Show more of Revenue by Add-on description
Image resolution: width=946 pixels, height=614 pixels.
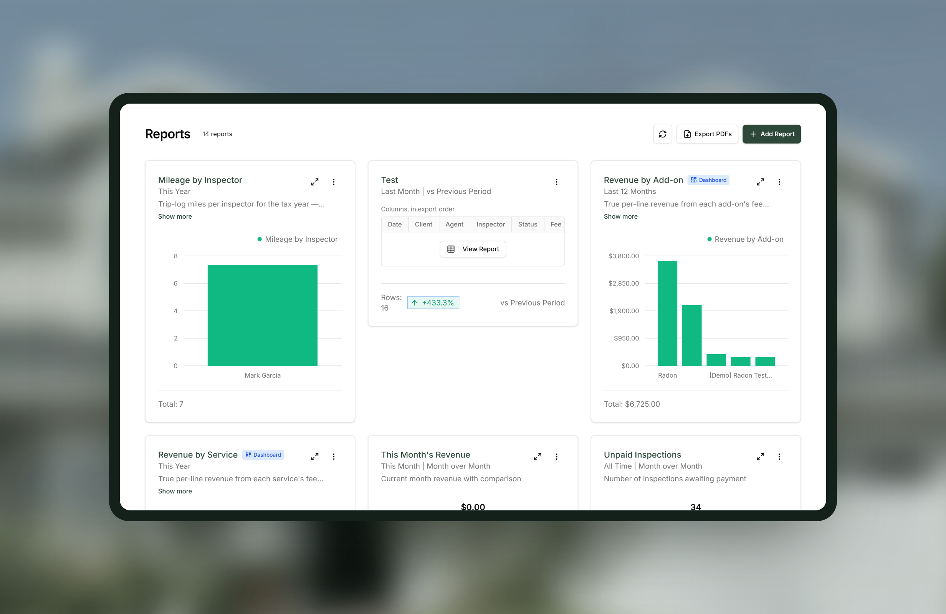(620, 216)
